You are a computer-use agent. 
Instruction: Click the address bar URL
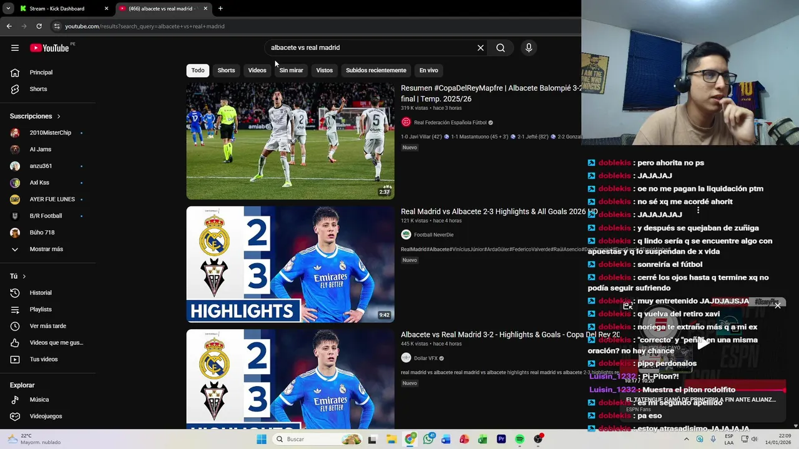point(145,26)
